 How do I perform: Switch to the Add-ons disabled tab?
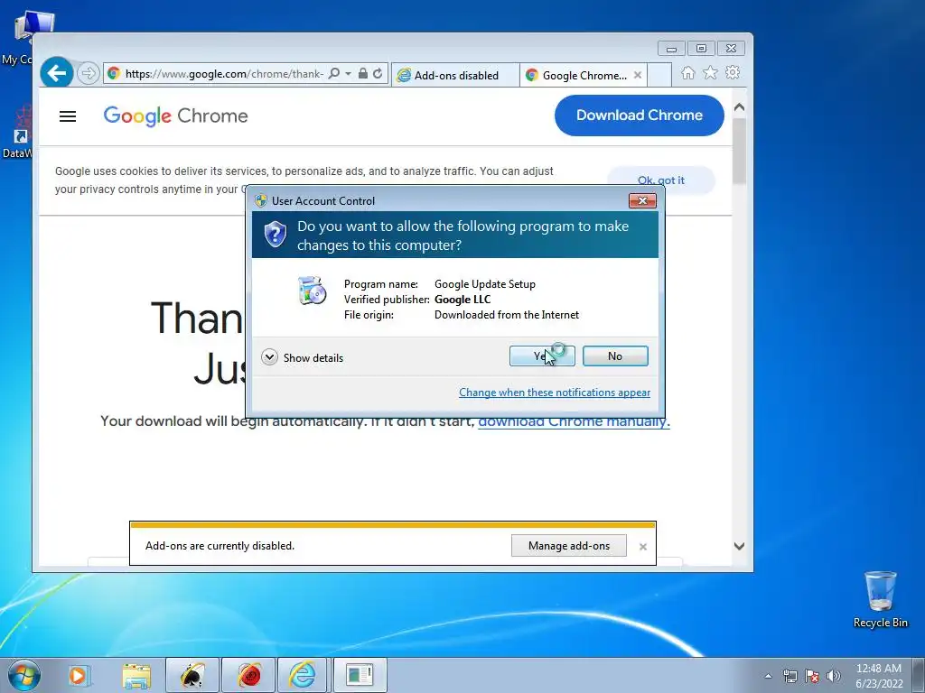coord(455,76)
